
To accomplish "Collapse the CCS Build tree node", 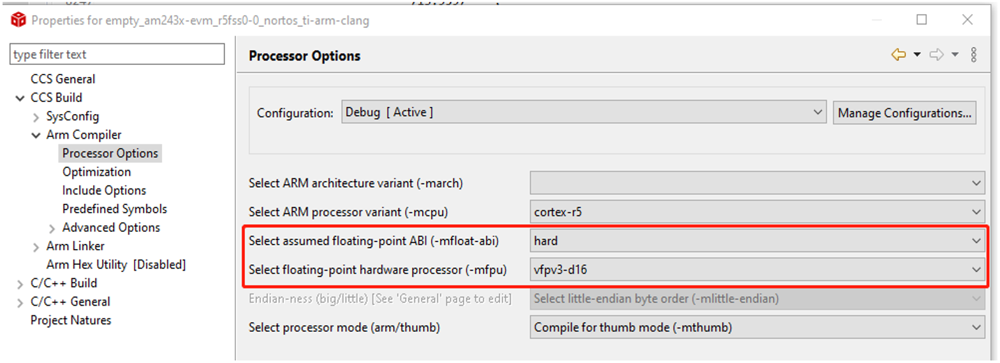I will pos(20,98).
